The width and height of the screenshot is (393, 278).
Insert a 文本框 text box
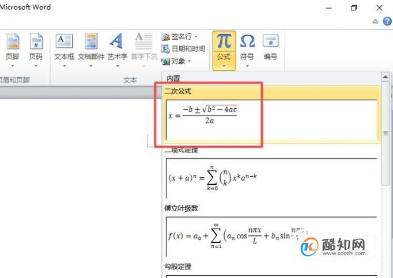coord(64,41)
